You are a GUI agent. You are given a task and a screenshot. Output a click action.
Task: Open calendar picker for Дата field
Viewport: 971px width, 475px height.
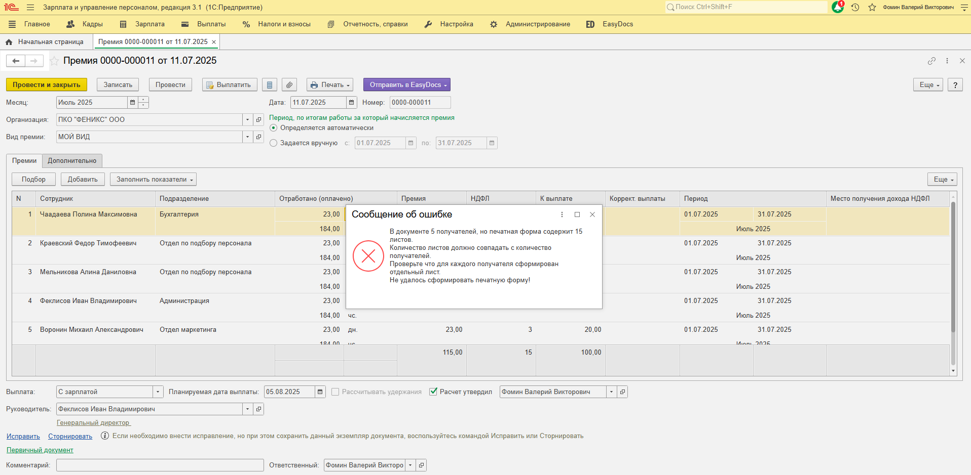point(352,103)
